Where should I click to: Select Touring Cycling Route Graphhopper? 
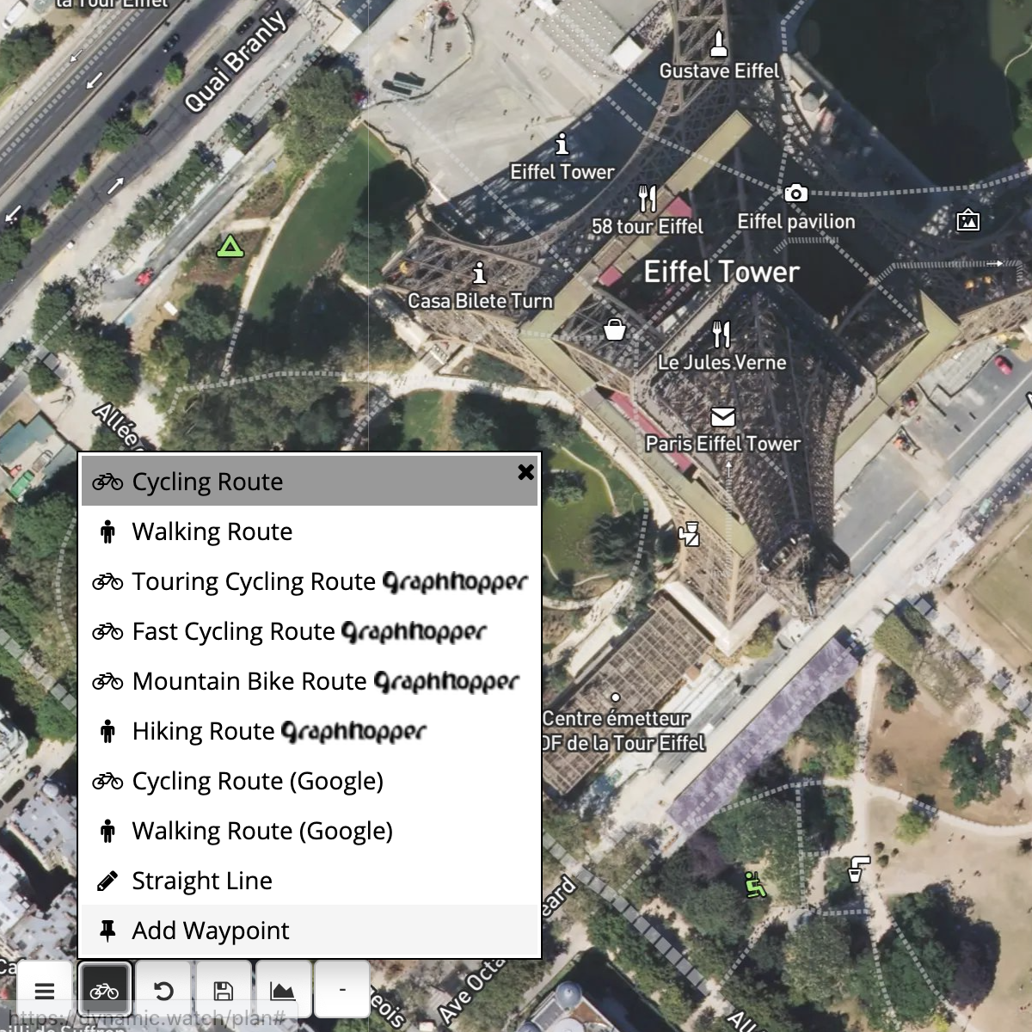310,582
